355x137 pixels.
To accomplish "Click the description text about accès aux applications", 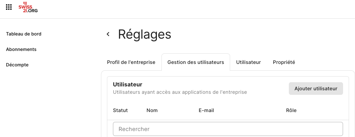I will tap(180, 92).
